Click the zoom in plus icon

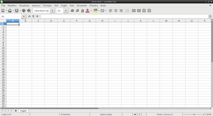(x=203, y=114)
